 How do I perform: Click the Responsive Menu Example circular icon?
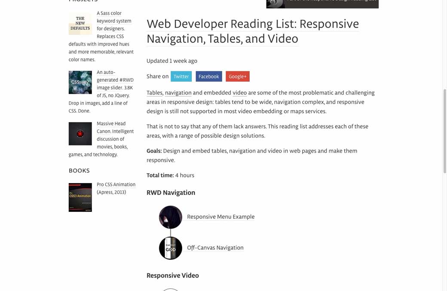coord(171,217)
